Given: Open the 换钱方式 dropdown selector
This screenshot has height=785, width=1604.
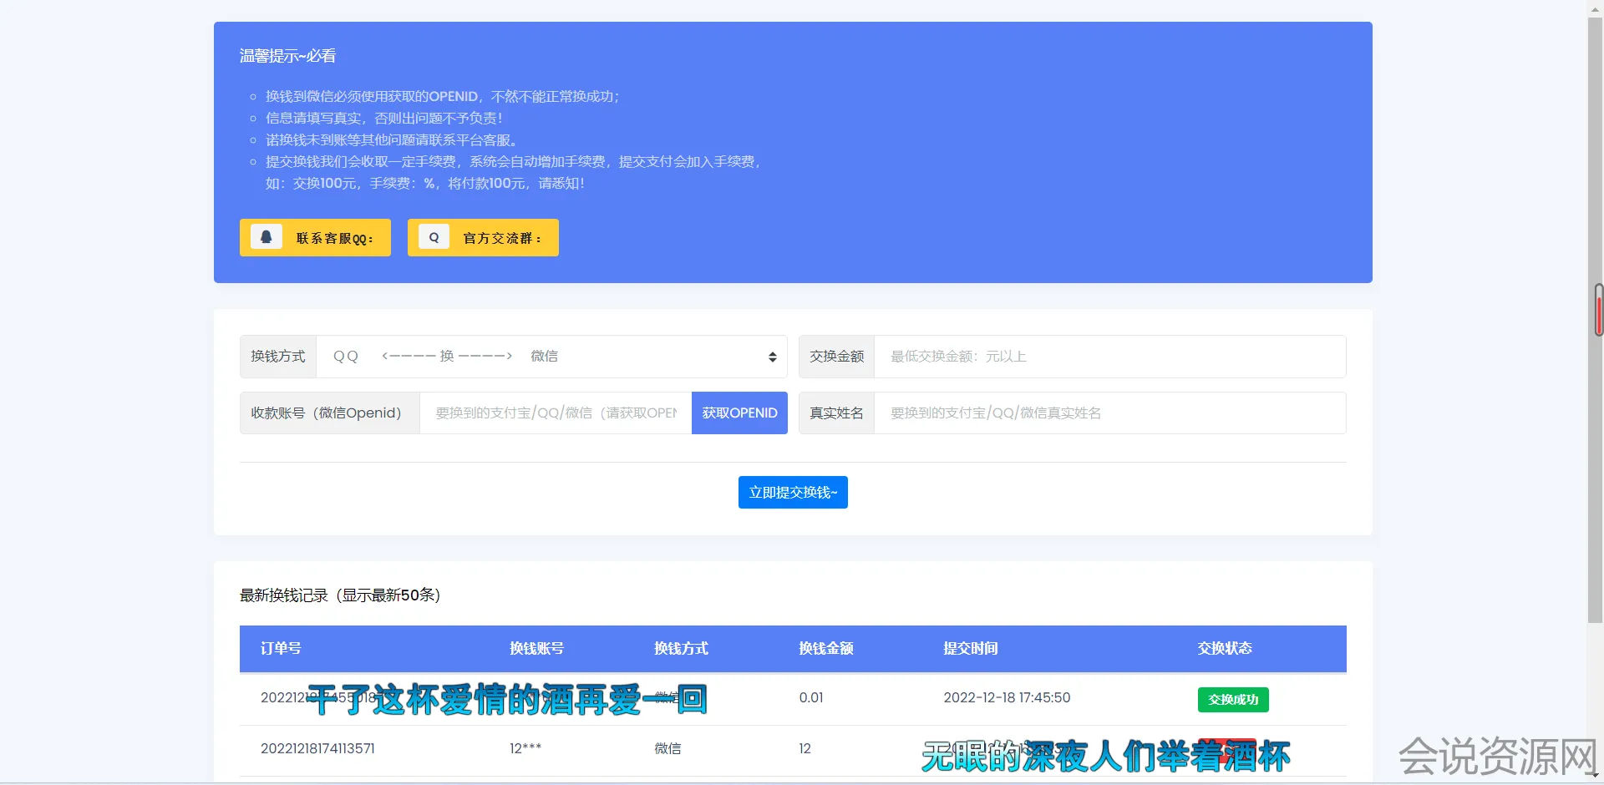Looking at the screenshot, I should tap(551, 357).
